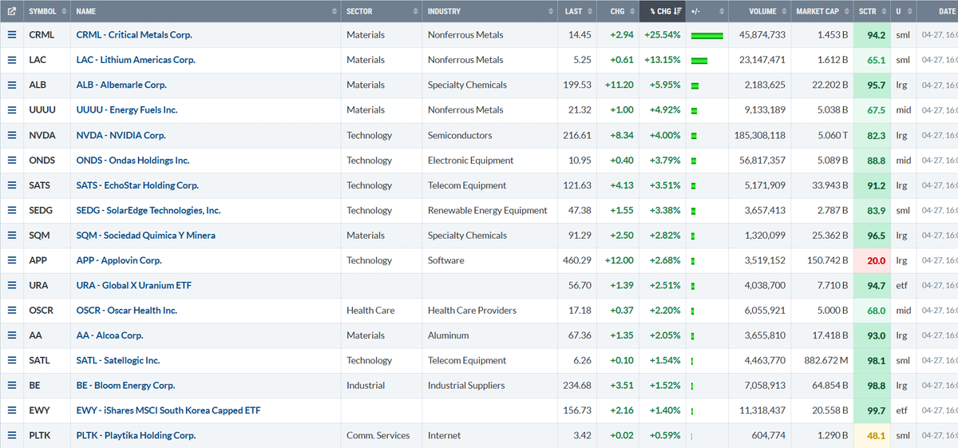Open URA - Global X Uranium ETF link

click(134, 285)
